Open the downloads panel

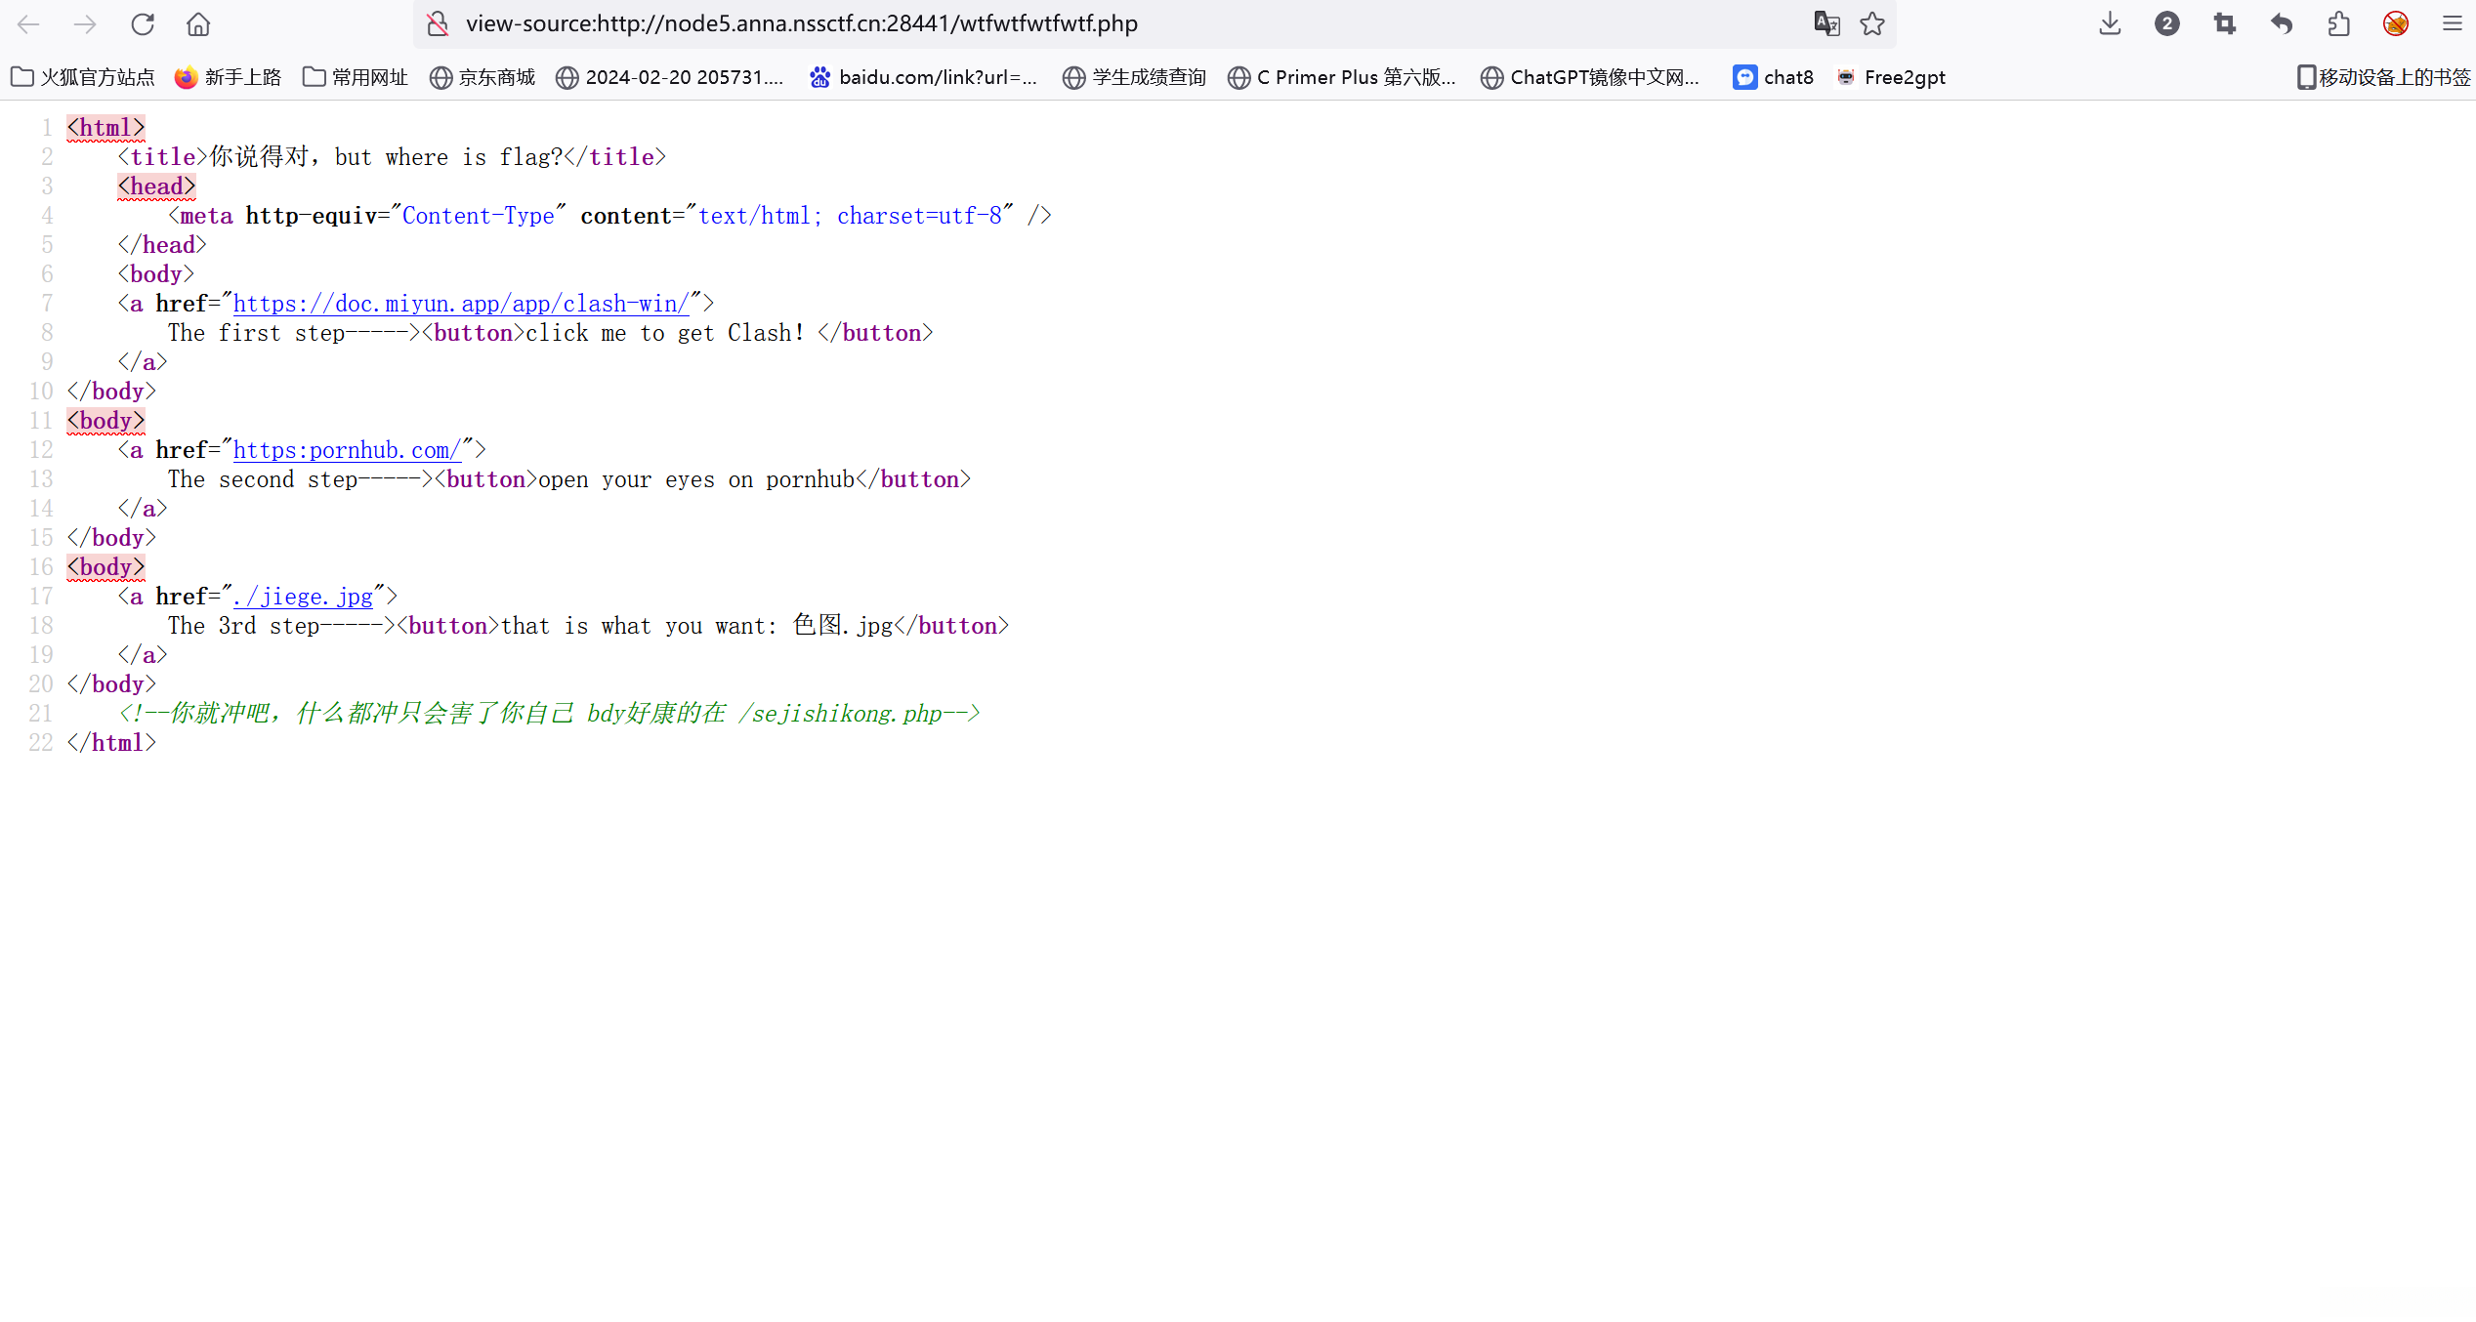pyautogui.click(x=2110, y=23)
